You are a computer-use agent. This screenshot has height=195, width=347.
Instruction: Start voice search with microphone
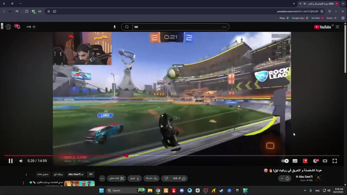point(114,27)
